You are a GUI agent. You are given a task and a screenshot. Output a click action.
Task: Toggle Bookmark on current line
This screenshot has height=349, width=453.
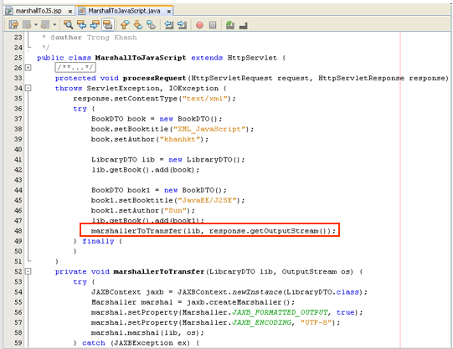tap(151, 25)
